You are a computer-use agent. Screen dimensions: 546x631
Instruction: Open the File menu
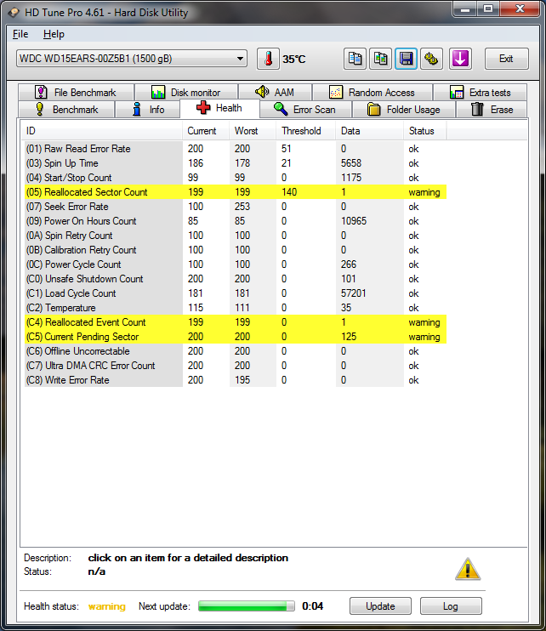[x=20, y=34]
